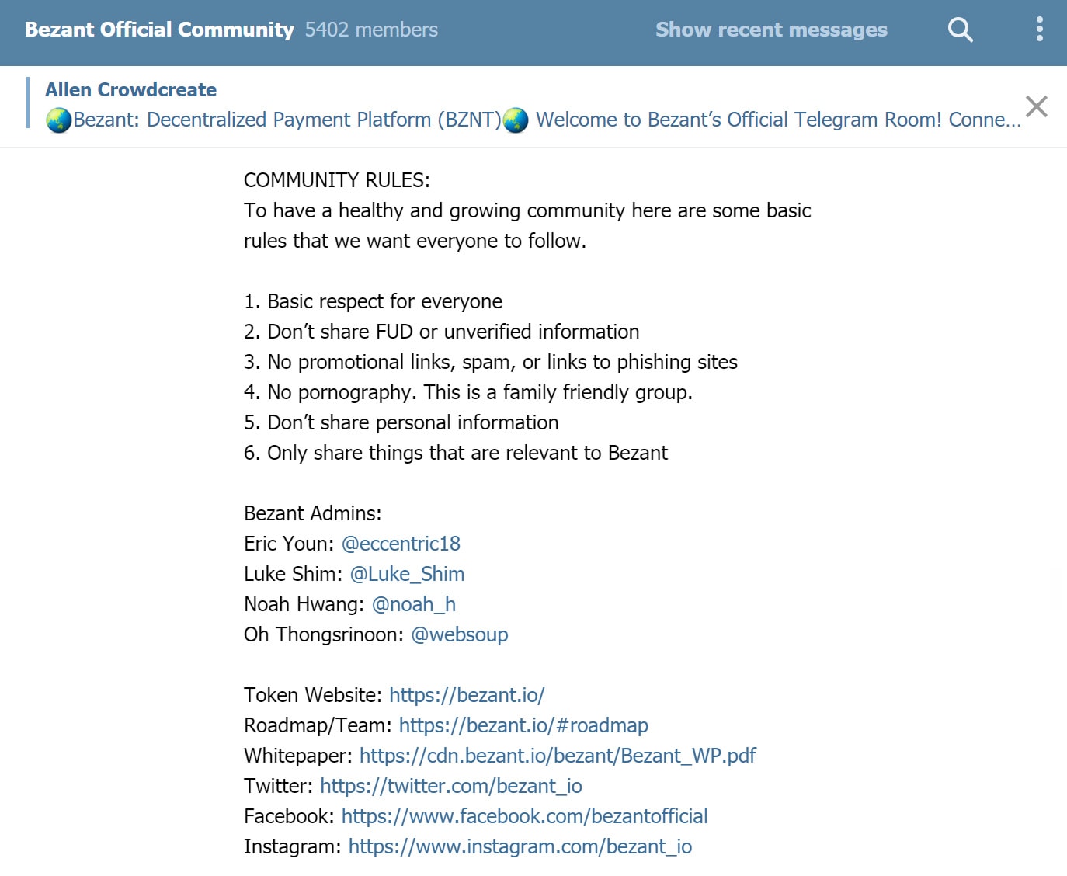Click the COMMUNITY RULES heading in message
The image size is (1067, 876).
coord(337,180)
